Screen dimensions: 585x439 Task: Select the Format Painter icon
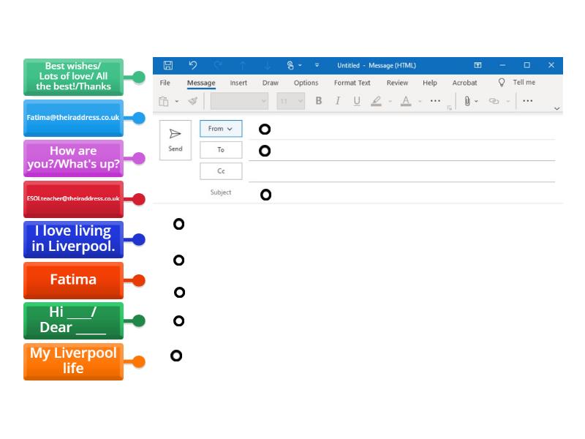tap(192, 101)
